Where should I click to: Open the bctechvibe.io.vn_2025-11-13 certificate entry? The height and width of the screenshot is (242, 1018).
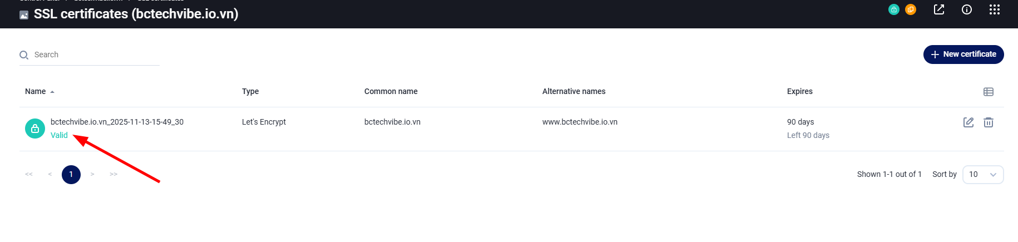117,122
